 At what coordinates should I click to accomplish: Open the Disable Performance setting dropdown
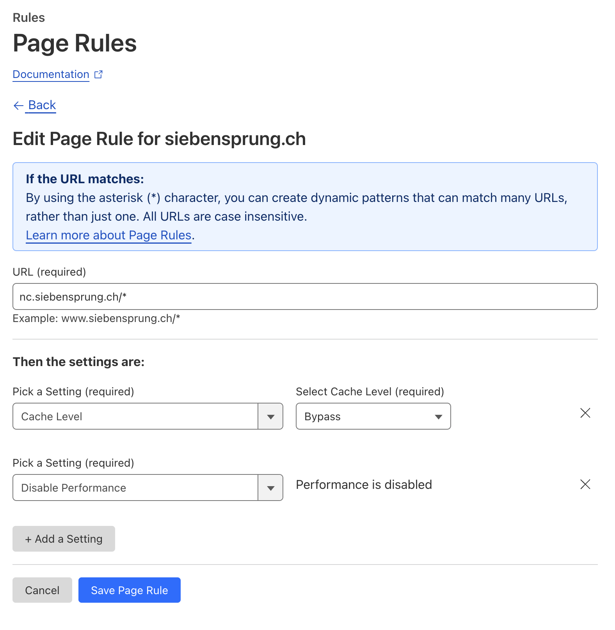(137, 487)
